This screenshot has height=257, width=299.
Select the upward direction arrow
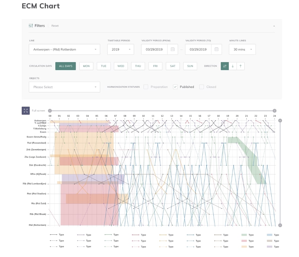pyautogui.click(x=240, y=66)
